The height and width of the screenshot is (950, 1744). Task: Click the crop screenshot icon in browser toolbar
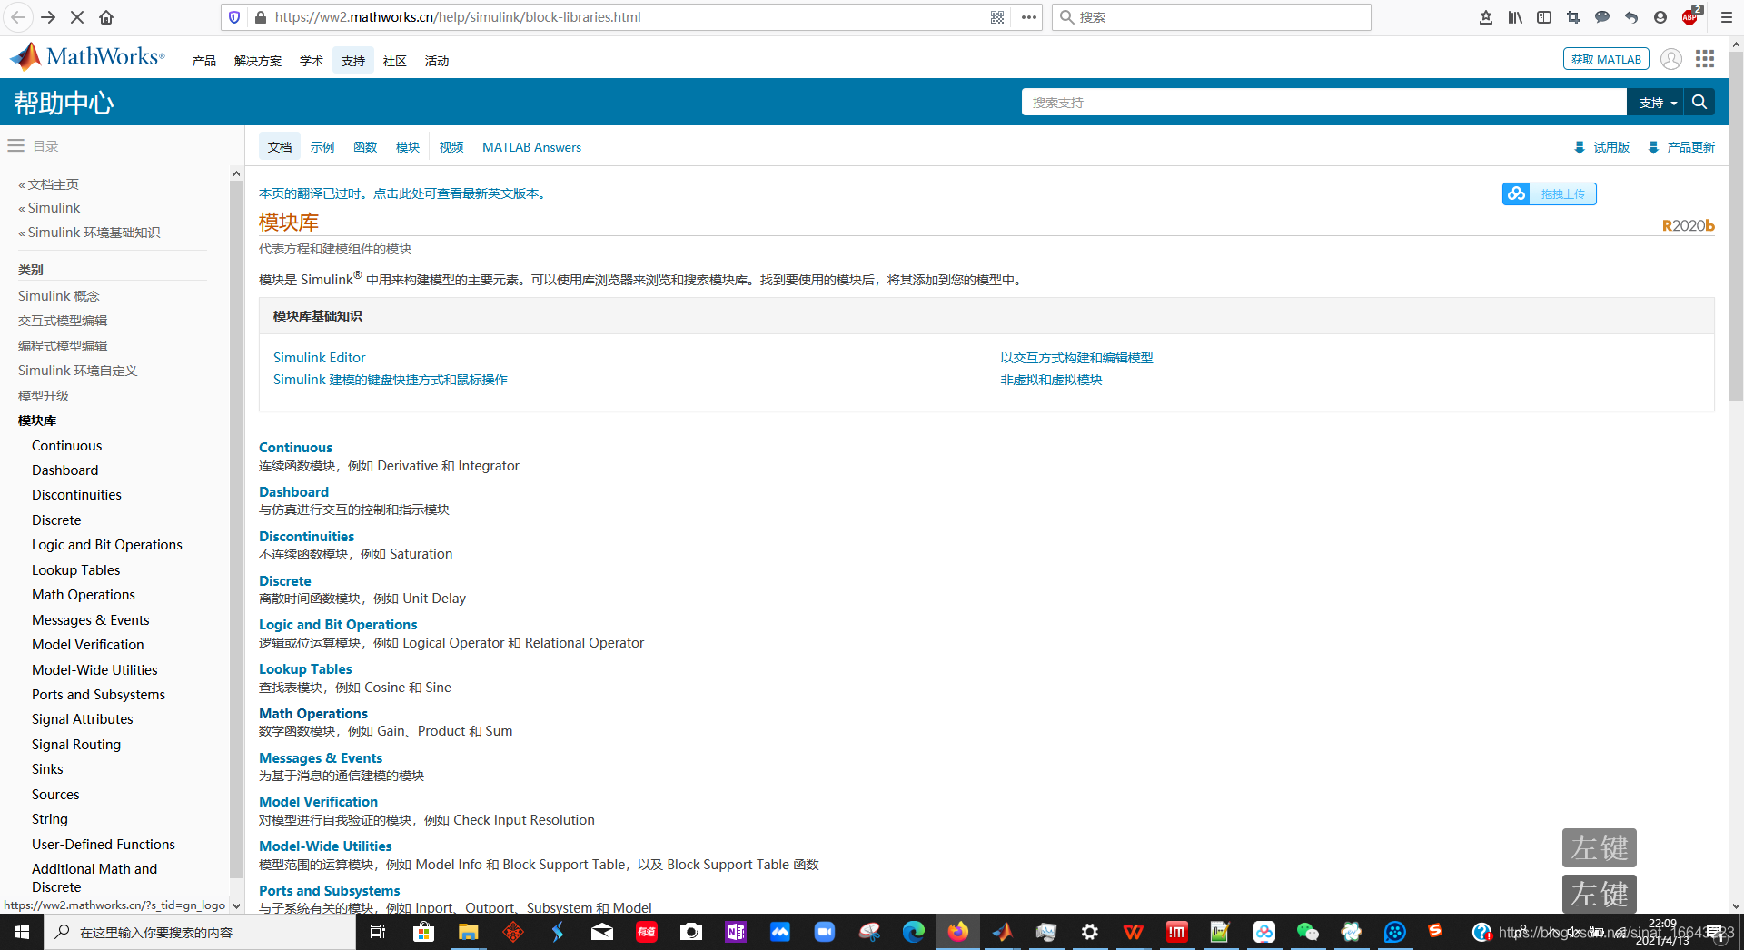(x=1573, y=17)
